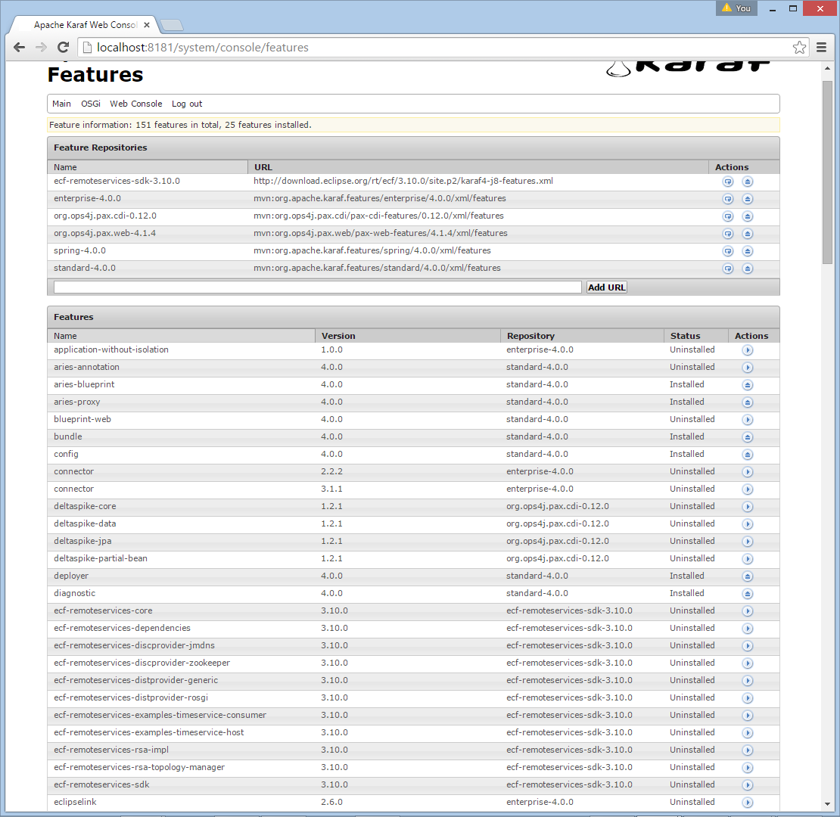Install the blueprint-web feature

(748, 420)
